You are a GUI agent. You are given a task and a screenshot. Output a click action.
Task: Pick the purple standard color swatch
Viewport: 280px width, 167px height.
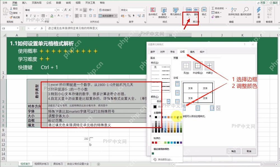coord(181,143)
